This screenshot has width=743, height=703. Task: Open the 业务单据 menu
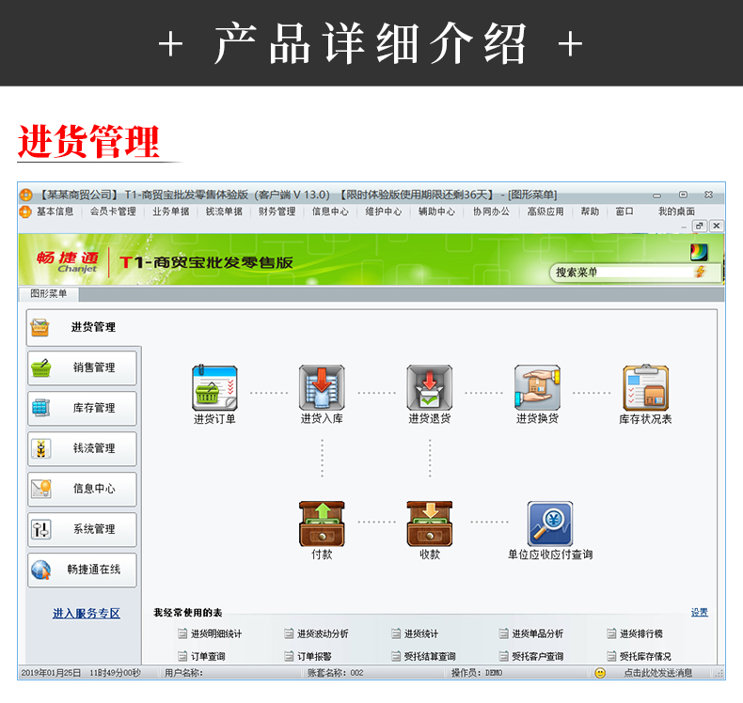click(x=170, y=211)
